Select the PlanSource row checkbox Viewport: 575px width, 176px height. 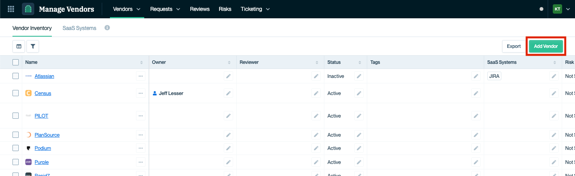(16, 135)
